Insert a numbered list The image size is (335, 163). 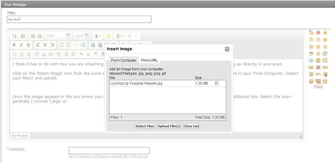tap(62, 45)
